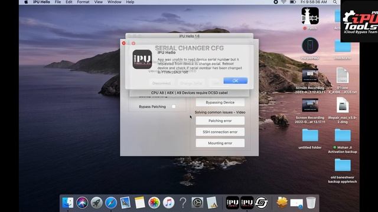The width and height of the screenshot is (378, 212).
Task: Open the Wi-Fi status menu
Action: point(283,2)
